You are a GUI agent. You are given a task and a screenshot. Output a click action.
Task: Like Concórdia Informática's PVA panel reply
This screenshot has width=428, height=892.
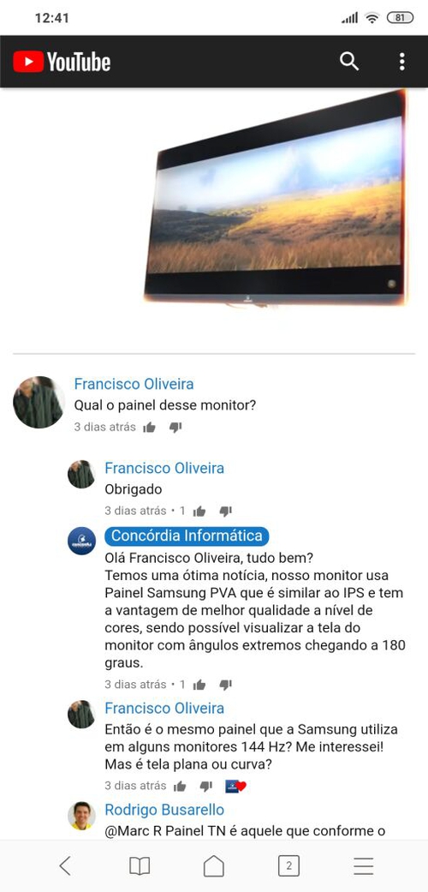pos(199,685)
